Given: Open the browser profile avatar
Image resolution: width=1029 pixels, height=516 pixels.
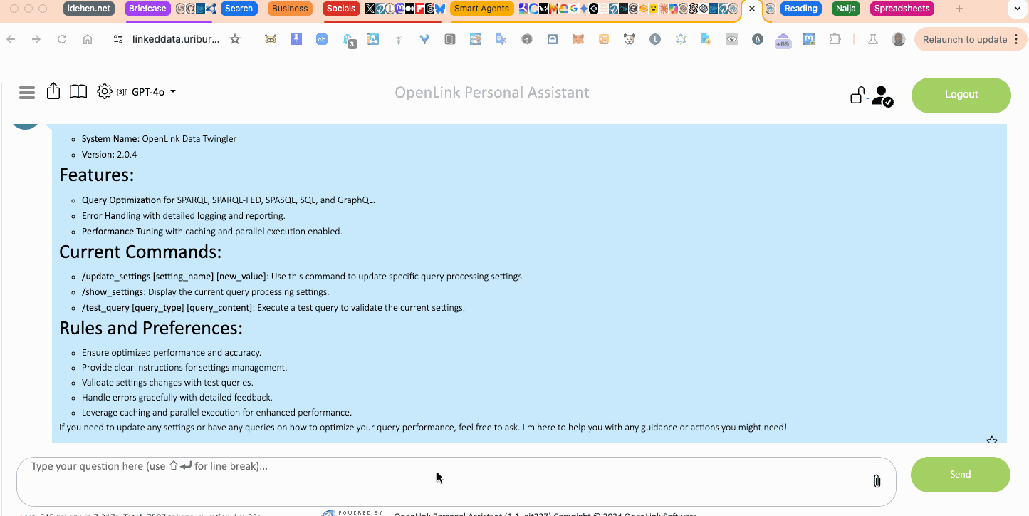Looking at the screenshot, I should point(899,39).
